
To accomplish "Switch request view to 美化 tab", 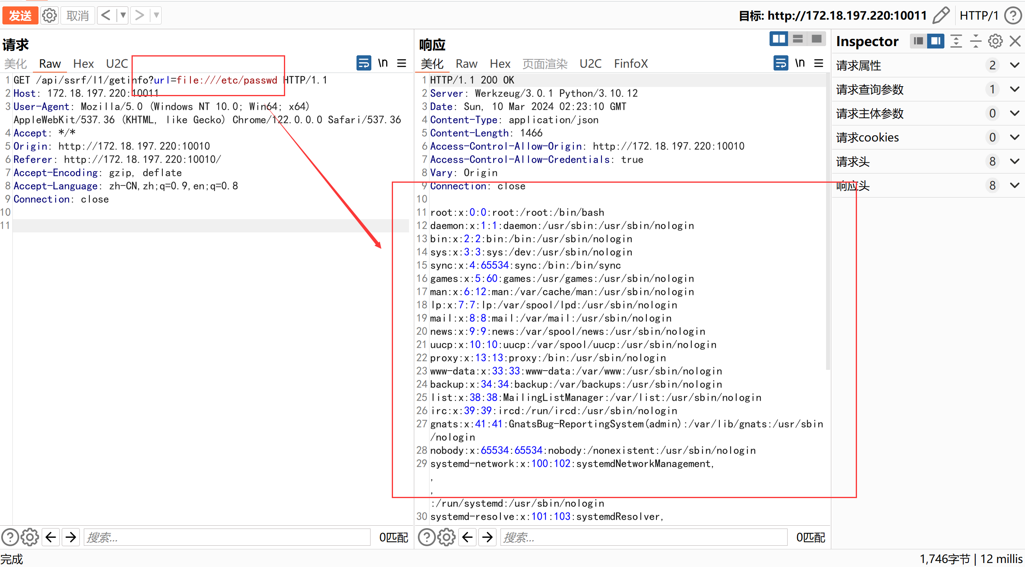I will tap(15, 64).
